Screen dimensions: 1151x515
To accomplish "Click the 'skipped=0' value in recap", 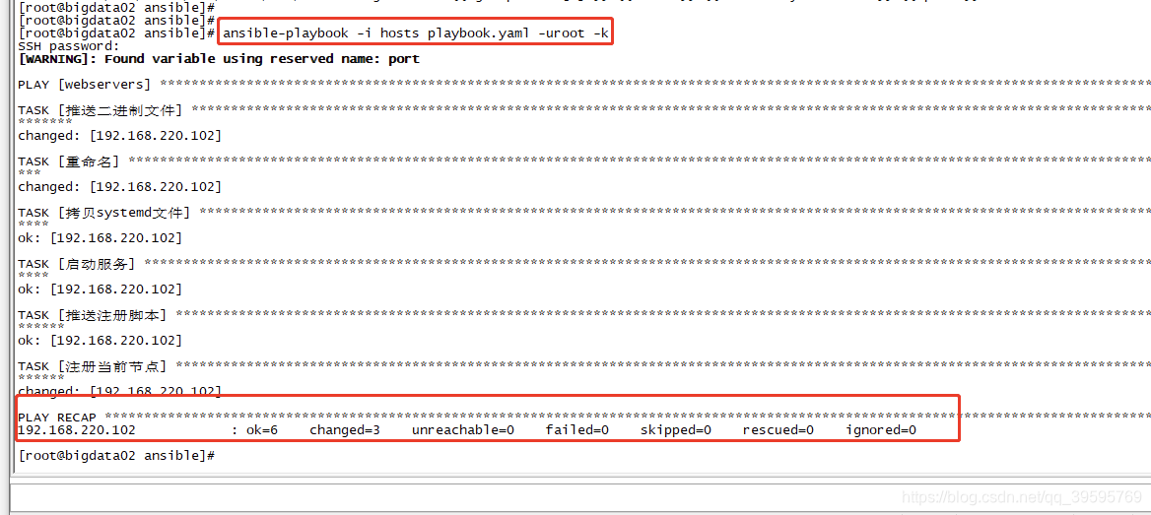I will [675, 430].
